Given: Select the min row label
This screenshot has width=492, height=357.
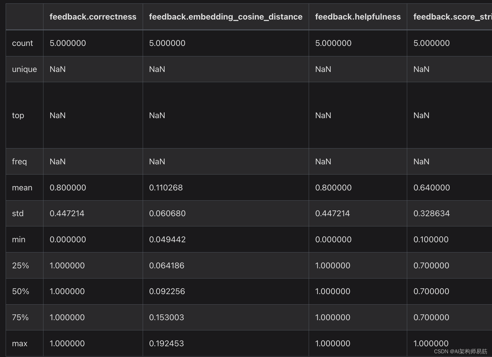Looking at the screenshot, I should point(18,239).
